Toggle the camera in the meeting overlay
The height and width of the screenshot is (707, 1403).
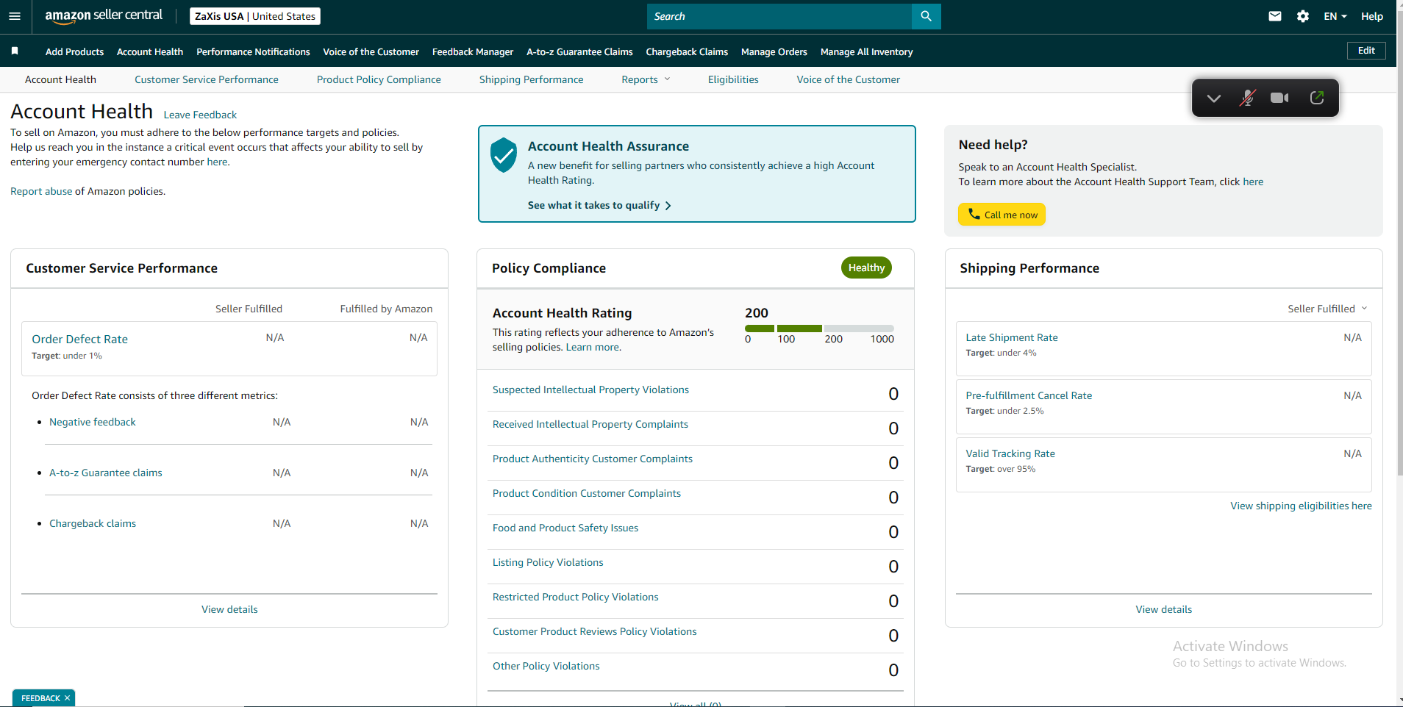coord(1279,98)
